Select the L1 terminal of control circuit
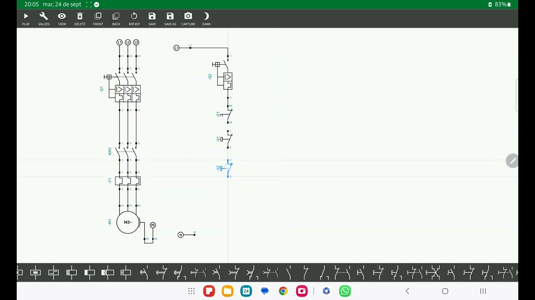535x300 pixels. 176,48
